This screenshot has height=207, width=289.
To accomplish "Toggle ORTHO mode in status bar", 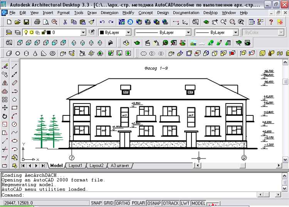I will coord(123,203).
